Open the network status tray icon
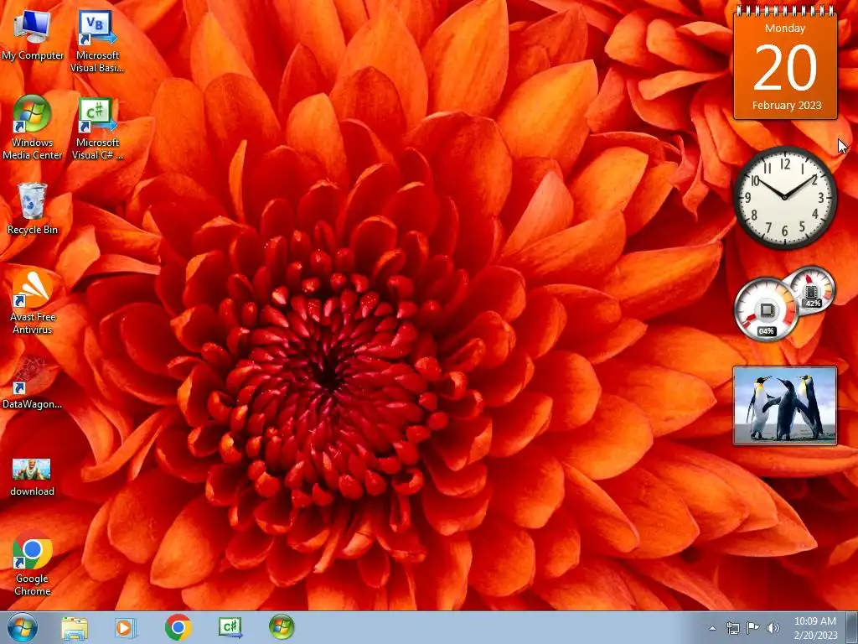Viewport: 858px width, 644px height. pos(732,628)
